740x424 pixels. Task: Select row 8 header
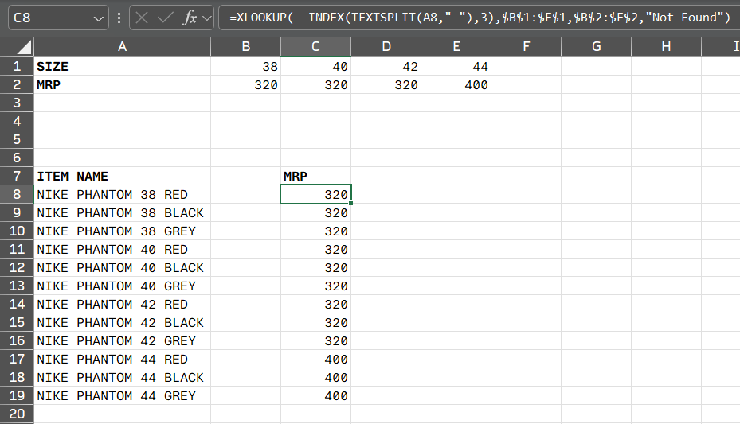[x=17, y=195]
